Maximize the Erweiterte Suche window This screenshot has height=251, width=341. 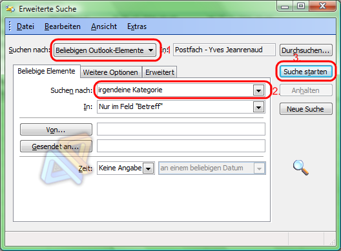coord(301,6)
